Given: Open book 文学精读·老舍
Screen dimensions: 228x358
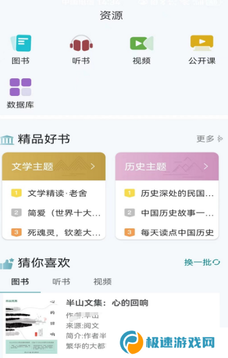Looking at the screenshot, I should [x=57, y=194].
